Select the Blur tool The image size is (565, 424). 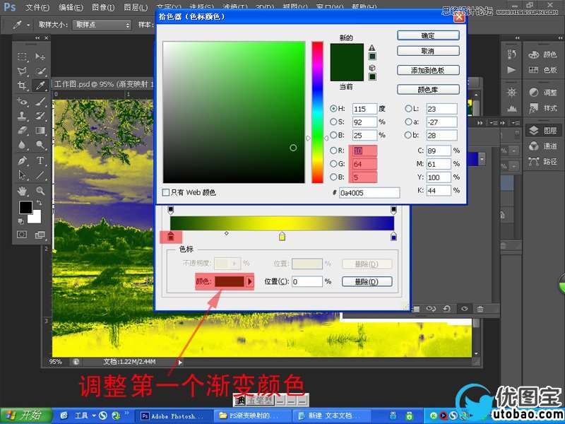[x=23, y=145]
